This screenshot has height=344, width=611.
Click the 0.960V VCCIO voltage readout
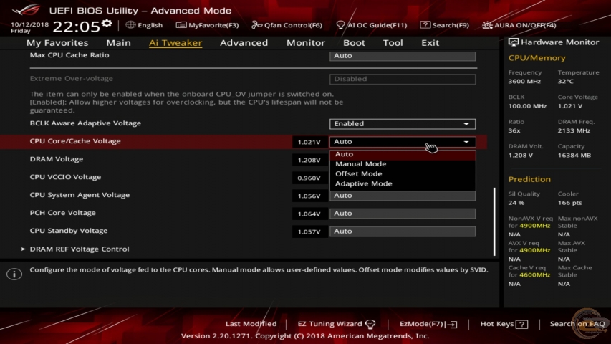click(x=309, y=178)
